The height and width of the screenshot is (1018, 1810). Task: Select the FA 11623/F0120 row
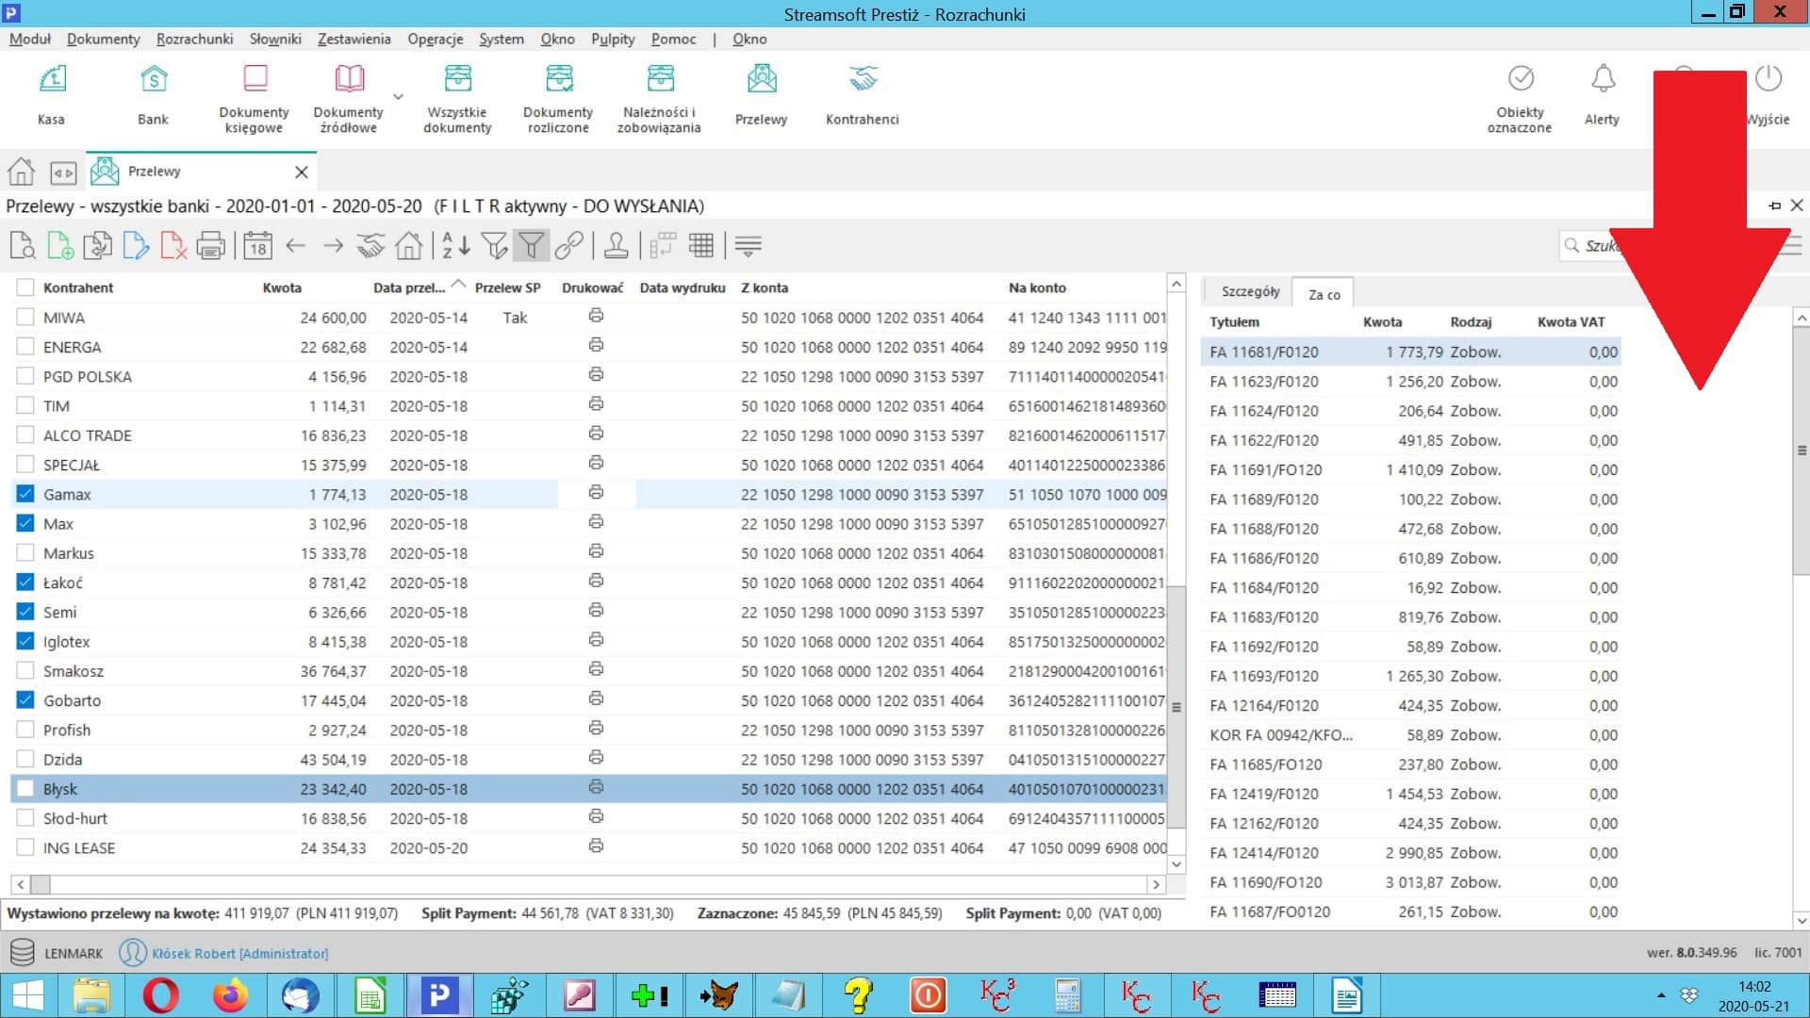[1411, 381]
